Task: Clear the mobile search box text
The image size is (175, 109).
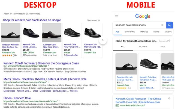Action: click(162, 25)
